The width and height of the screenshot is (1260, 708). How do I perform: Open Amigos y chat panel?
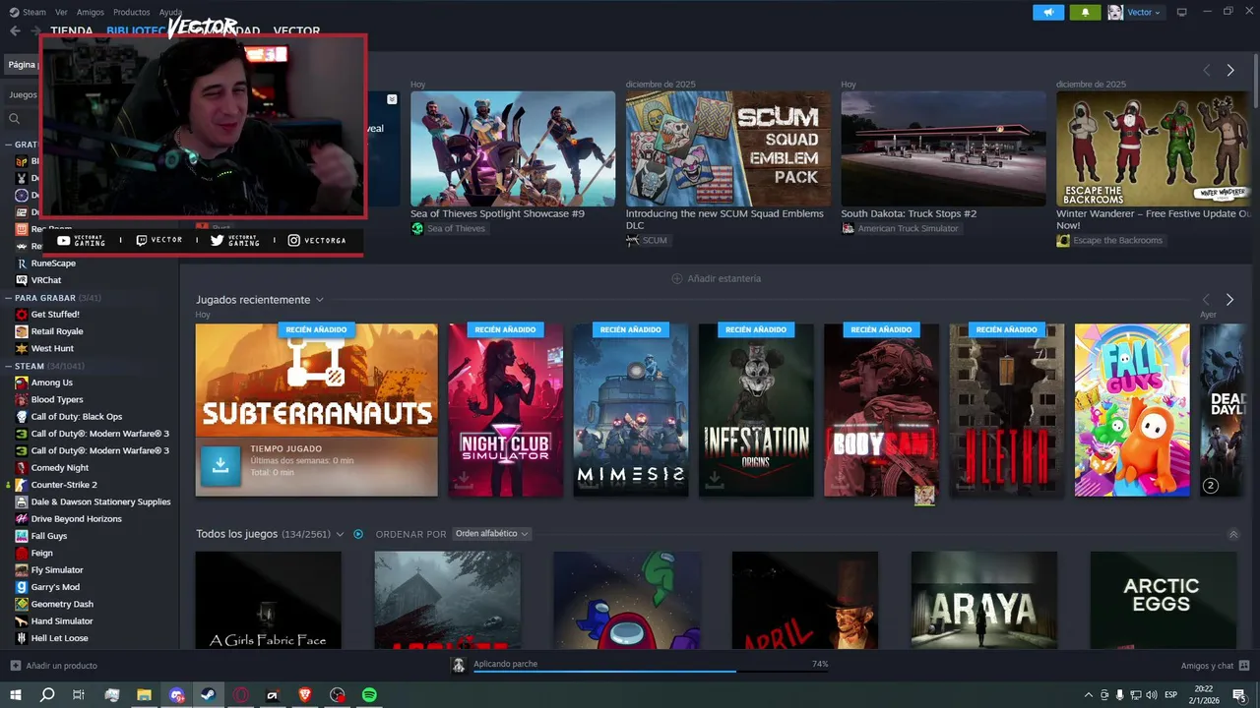point(1216,666)
